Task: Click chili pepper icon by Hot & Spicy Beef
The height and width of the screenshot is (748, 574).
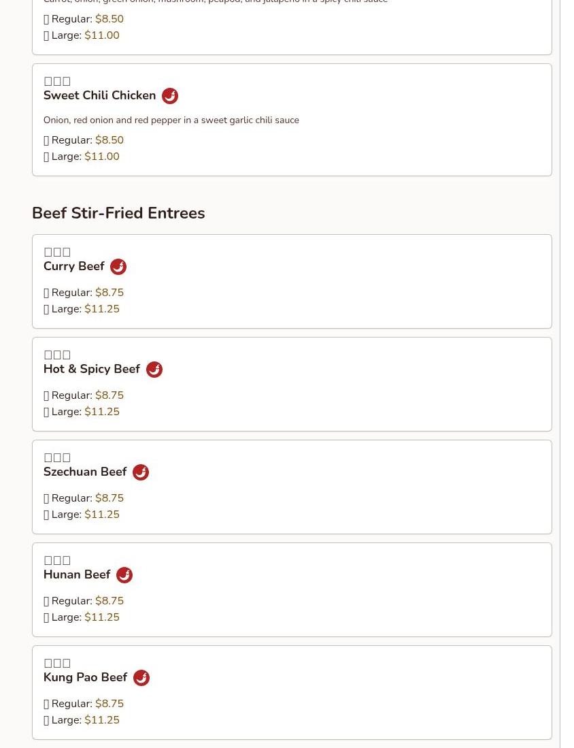Action: coord(154,369)
